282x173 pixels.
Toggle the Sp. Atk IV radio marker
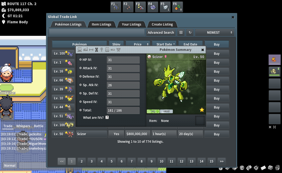click(80, 85)
